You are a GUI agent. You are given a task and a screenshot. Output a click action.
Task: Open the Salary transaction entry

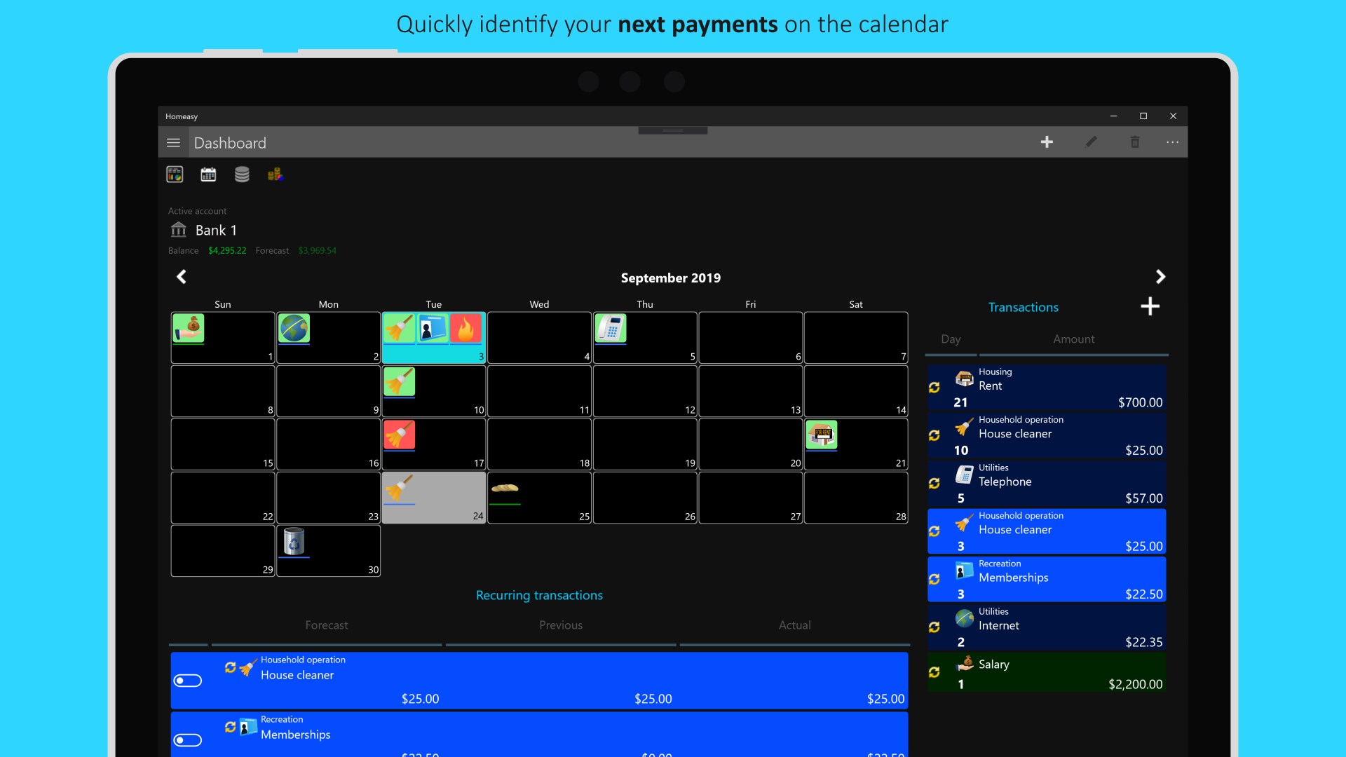[x=1047, y=673]
